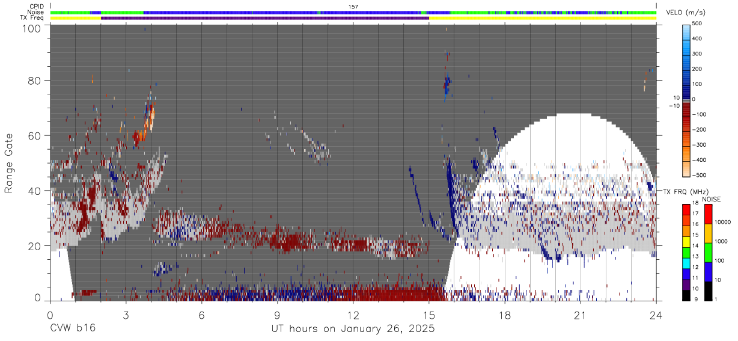Click the CPID row label
Viewport: 738px width, 341px height.
pos(36,7)
